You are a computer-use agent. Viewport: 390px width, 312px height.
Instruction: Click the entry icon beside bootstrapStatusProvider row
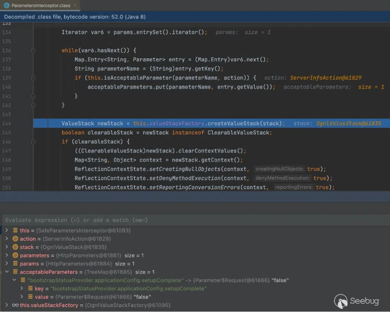(23, 280)
